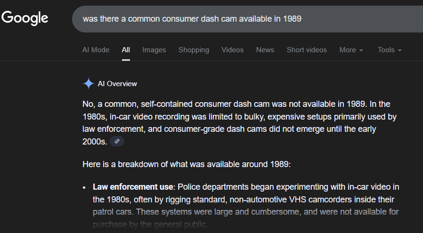Click the AI Overview heading label

pyautogui.click(x=117, y=84)
